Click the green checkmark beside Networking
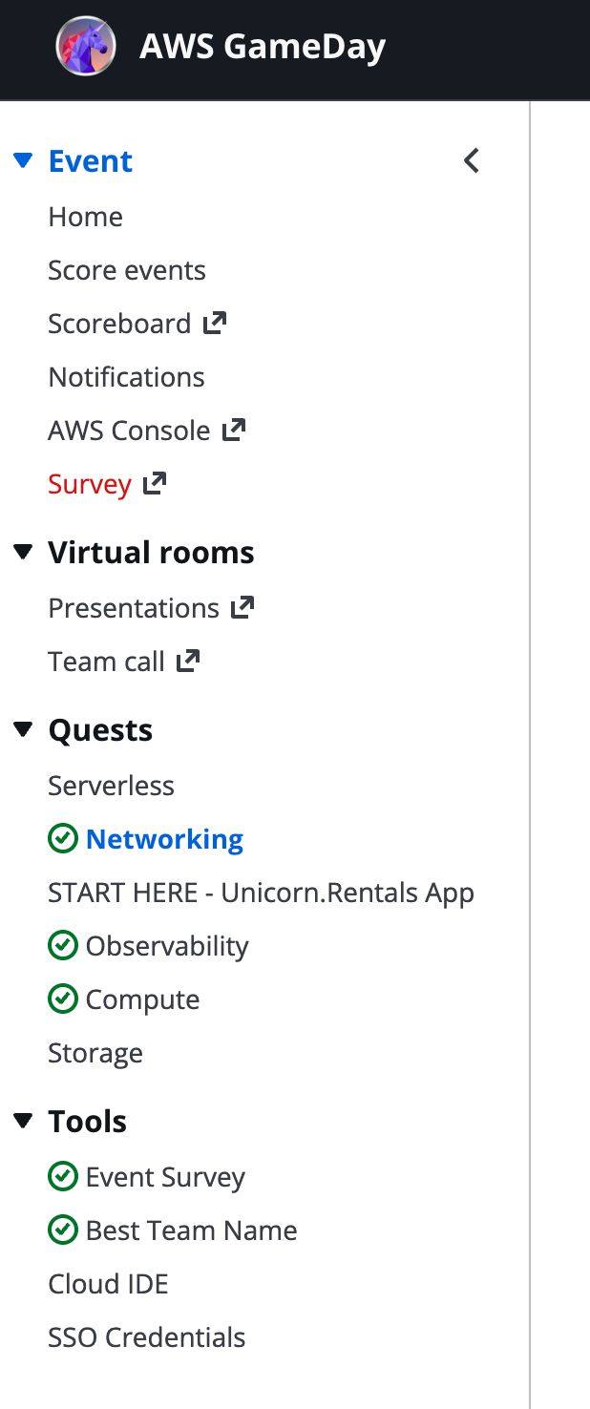The width and height of the screenshot is (590, 1409). point(62,838)
